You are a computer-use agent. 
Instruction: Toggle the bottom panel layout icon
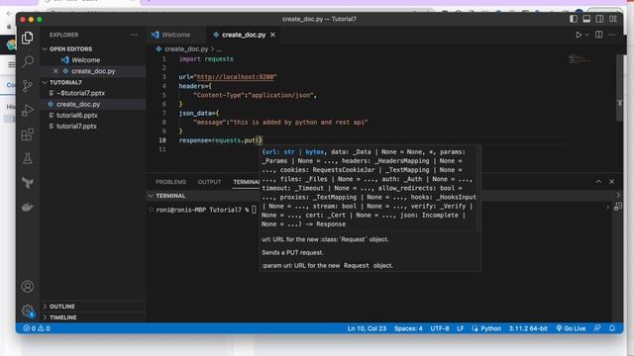pyautogui.click(x=586, y=19)
